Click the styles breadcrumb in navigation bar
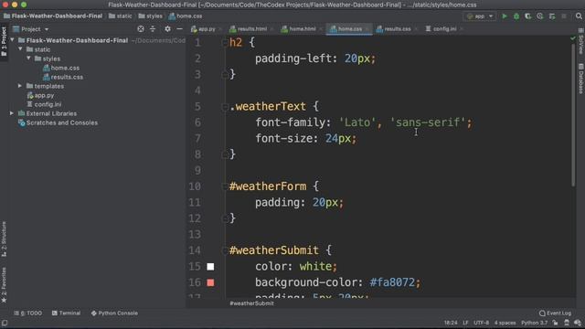The height and width of the screenshot is (329, 585). [x=150, y=16]
